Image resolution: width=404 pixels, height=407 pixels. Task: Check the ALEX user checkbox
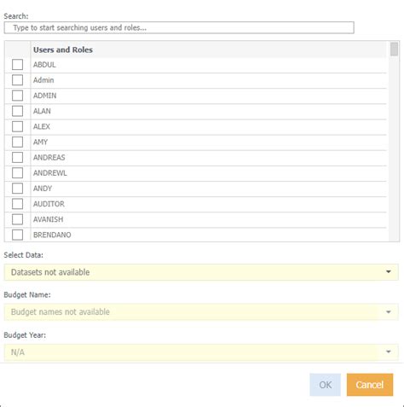17,126
